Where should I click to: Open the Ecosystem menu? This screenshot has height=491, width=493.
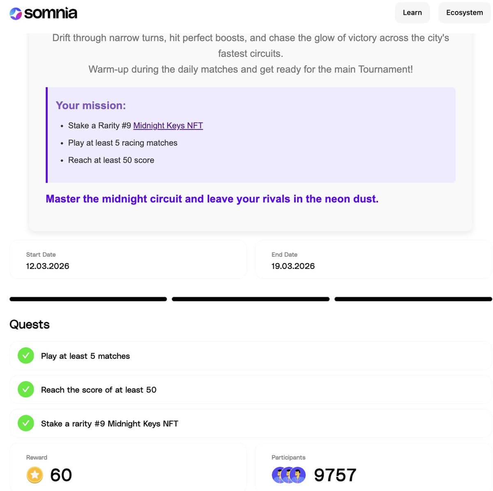tap(464, 13)
